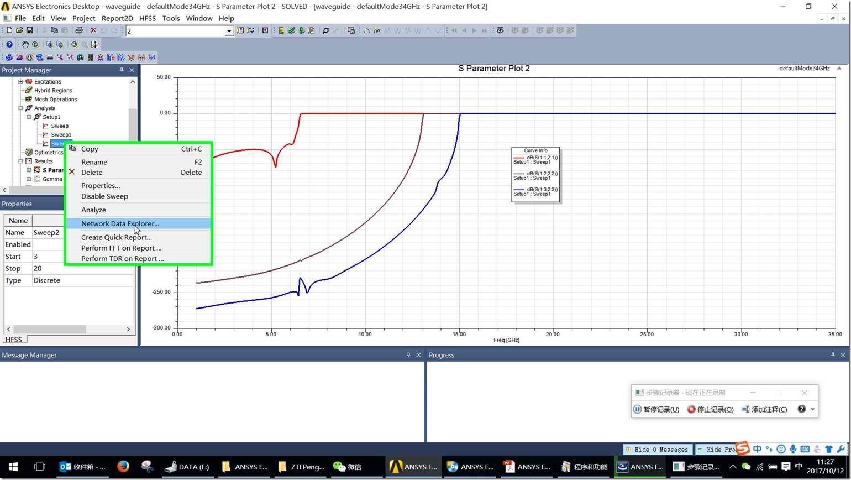Screen dimensions: 851x480
Task: Open Firefox from the taskbar
Action: point(123,466)
